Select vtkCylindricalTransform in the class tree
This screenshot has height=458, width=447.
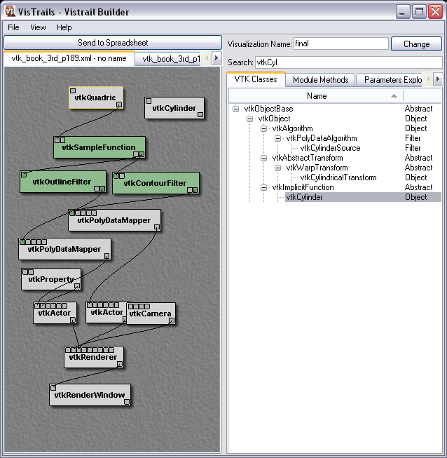pos(338,177)
